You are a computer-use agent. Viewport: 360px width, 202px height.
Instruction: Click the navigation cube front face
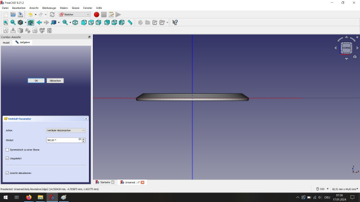346,48
